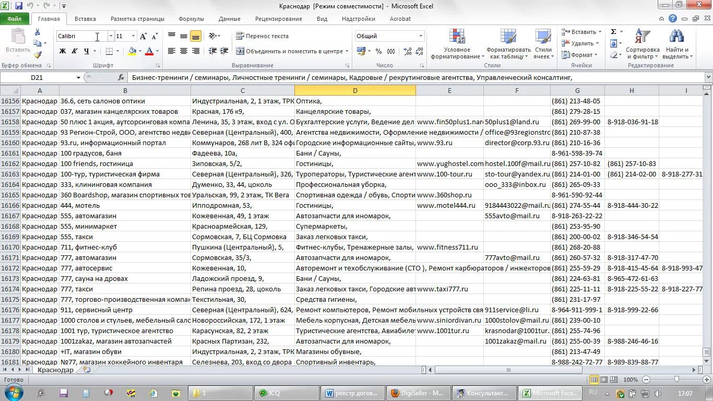Switch to Разметка страницы tab

coord(137,19)
